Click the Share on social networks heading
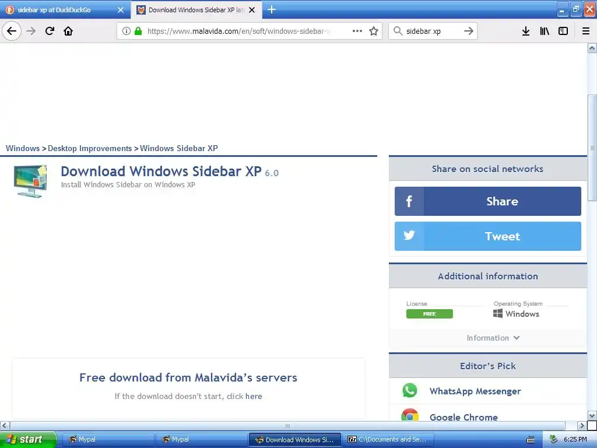 [487, 169]
